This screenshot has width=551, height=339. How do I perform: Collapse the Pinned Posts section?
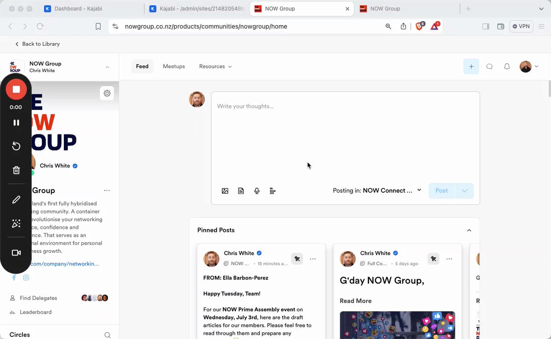[469, 231]
